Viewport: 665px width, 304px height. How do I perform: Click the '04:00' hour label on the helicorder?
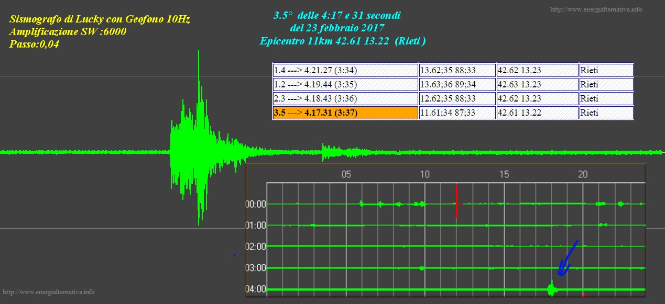click(x=256, y=289)
